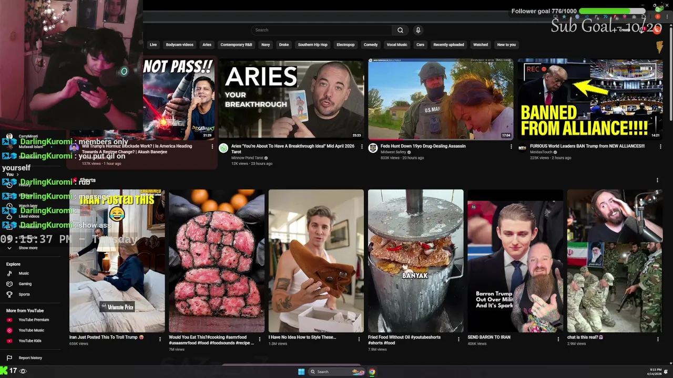
Task: Open the ARIES Your Breakthrough thumbnail
Action: pos(291,99)
